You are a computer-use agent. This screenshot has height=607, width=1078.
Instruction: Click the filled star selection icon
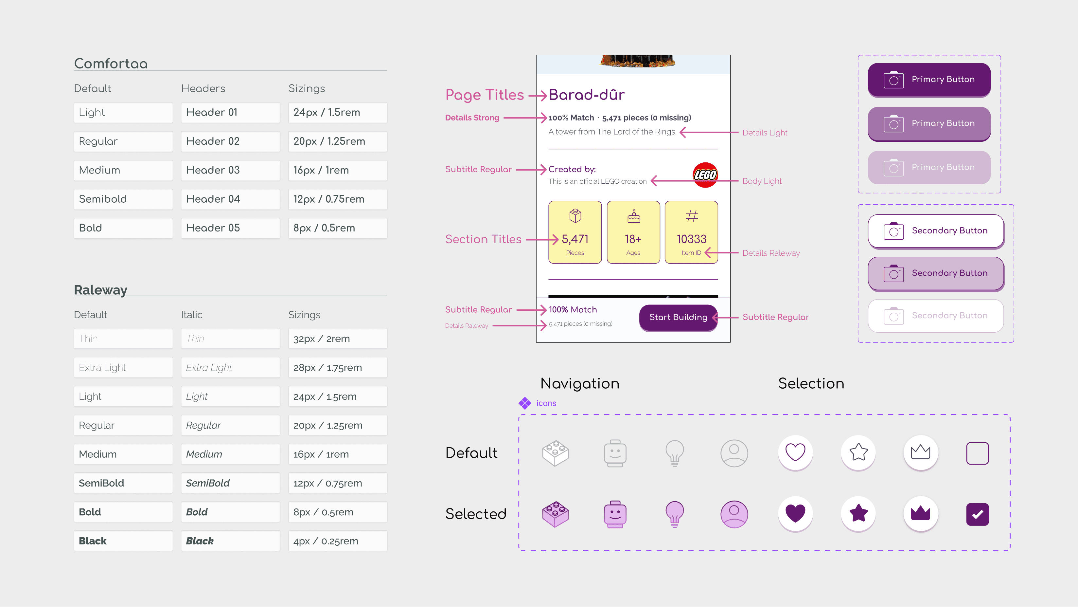point(858,513)
